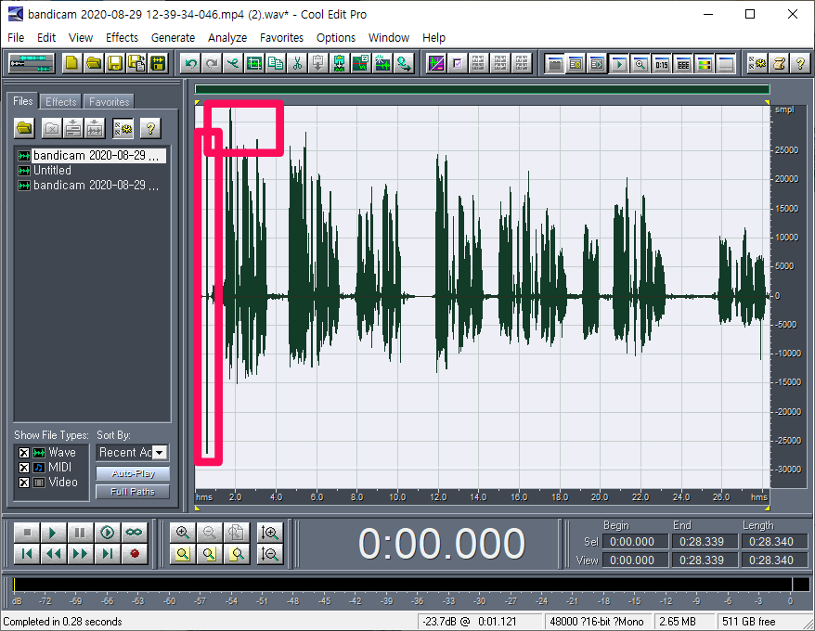Switch to the Effects tab in panel
Screen dimensions: 815x631
click(61, 102)
